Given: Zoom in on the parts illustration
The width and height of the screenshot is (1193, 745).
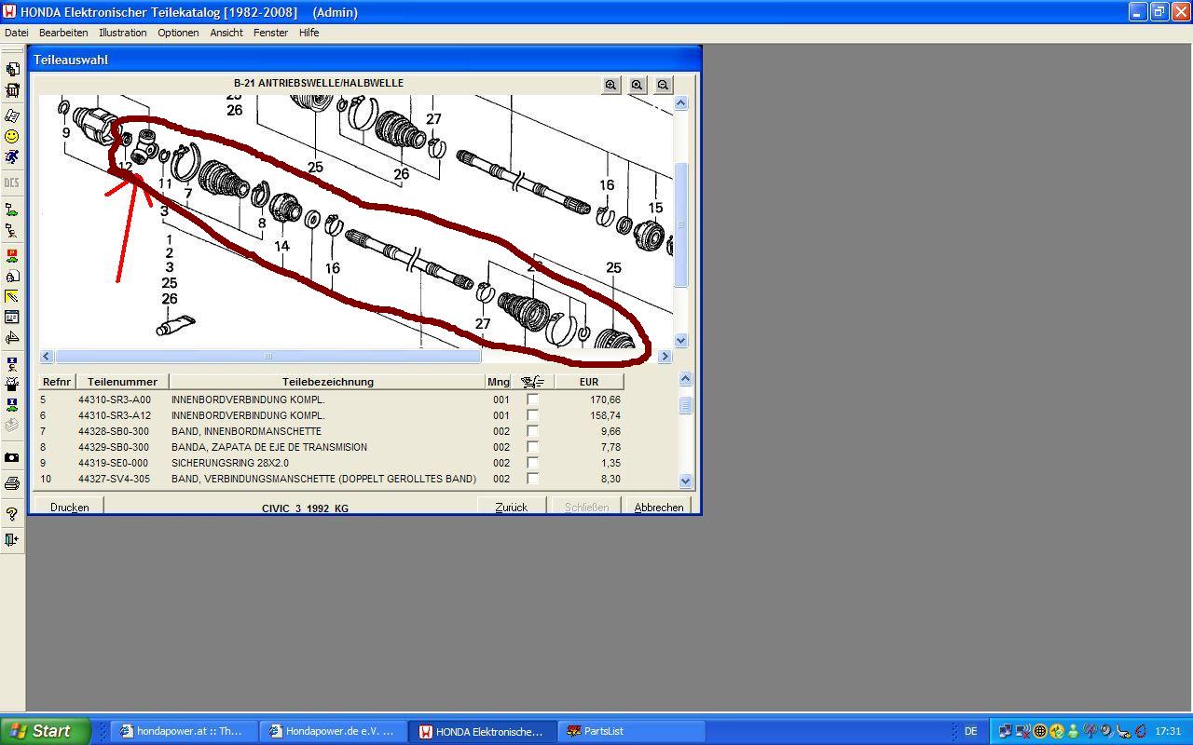Looking at the screenshot, I should pyautogui.click(x=610, y=85).
